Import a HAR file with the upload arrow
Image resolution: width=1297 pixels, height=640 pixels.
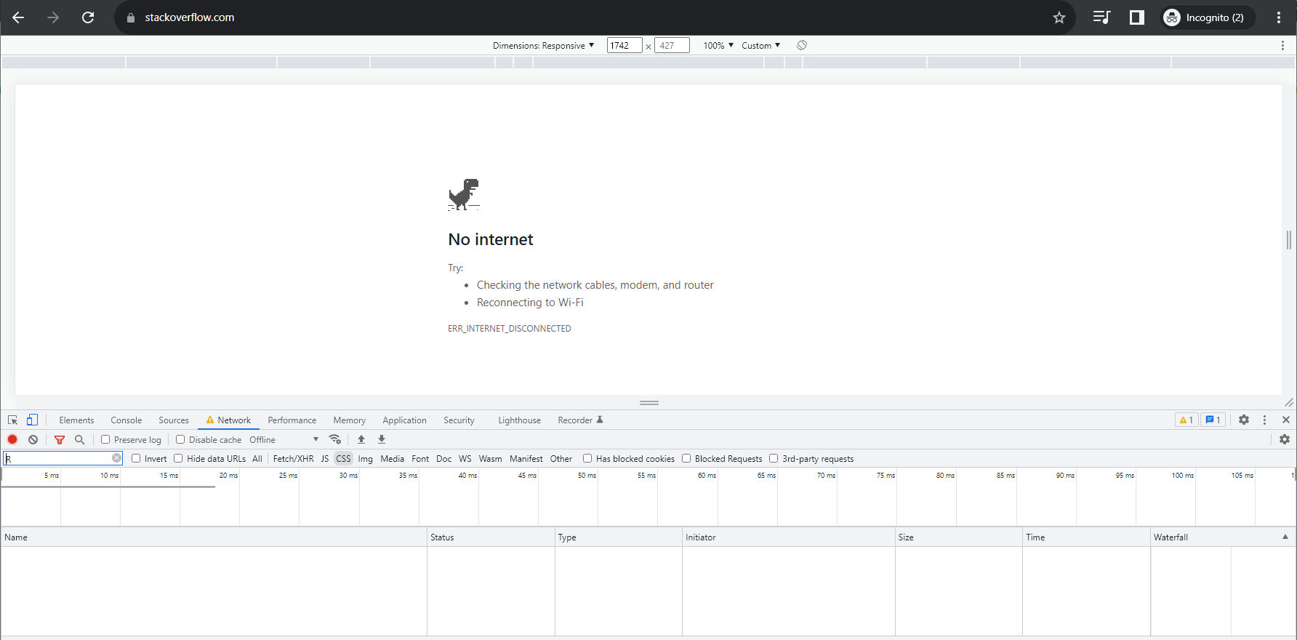coord(361,439)
